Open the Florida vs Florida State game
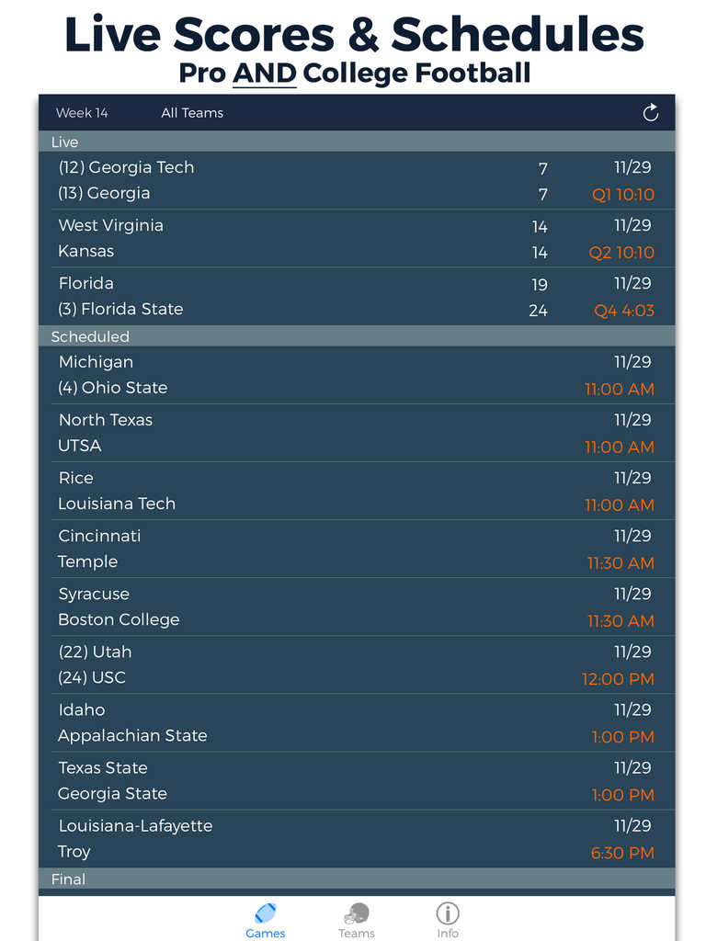Screen dimensions: 706x941 (x=357, y=296)
